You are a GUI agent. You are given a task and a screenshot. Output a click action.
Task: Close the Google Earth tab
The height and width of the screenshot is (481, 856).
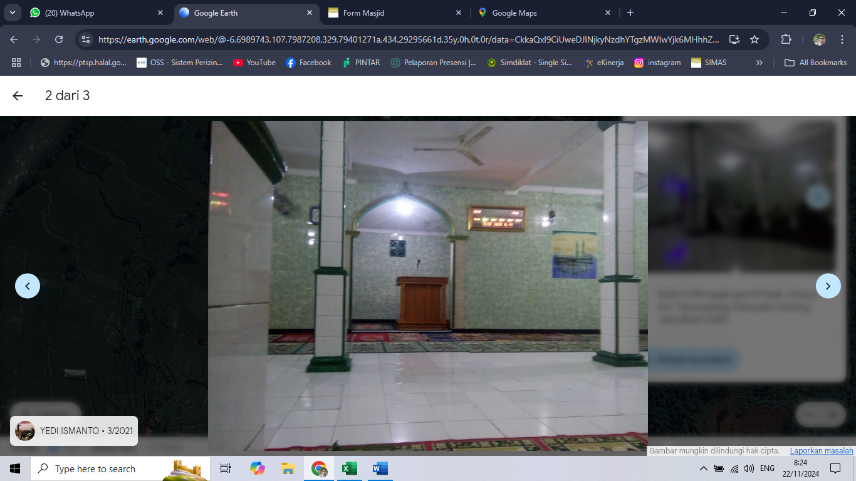309,13
